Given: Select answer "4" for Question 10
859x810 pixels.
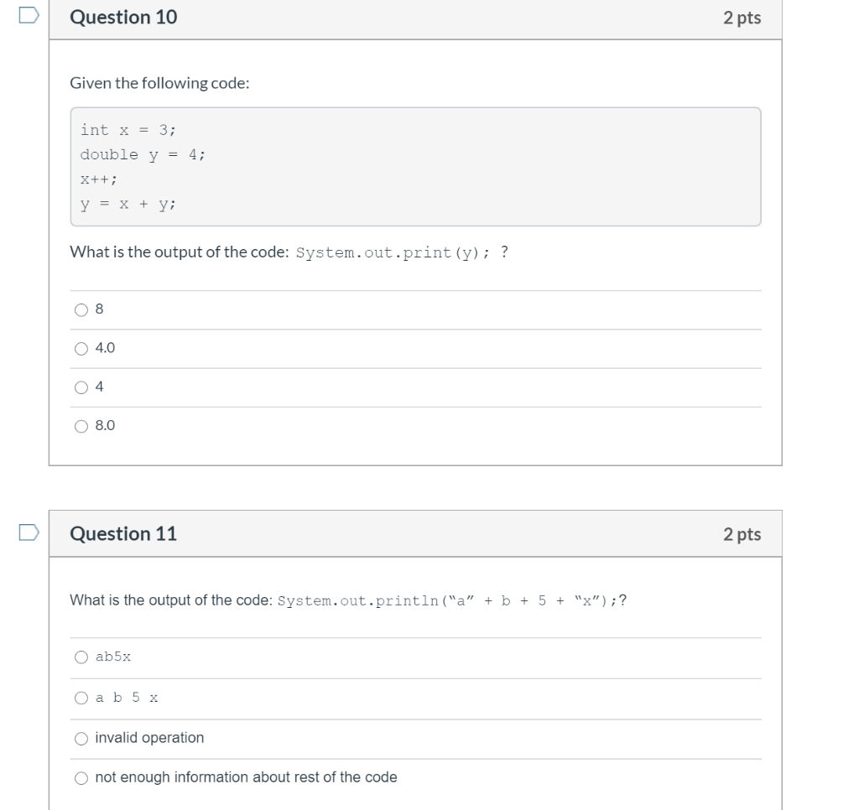Looking at the screenshot, I should (81, 387).
